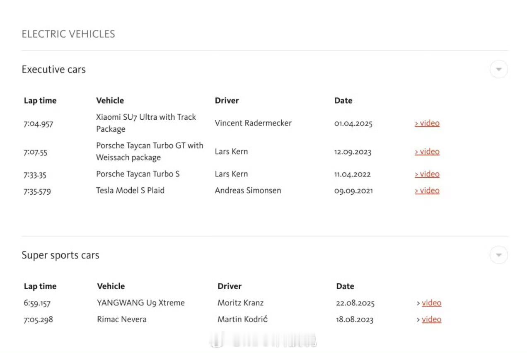Click the Driver header in Executive table

pyautogui.click(x=227, y=100)
